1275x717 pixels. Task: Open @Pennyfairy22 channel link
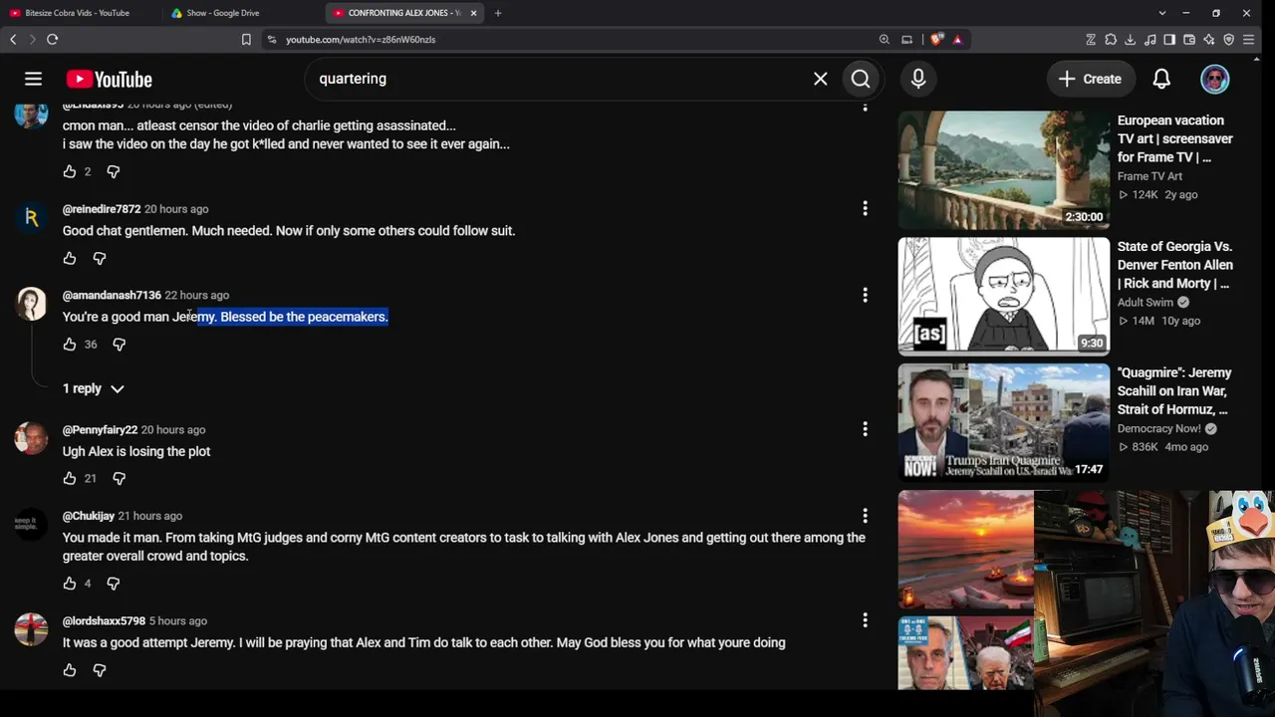point(100,430)
